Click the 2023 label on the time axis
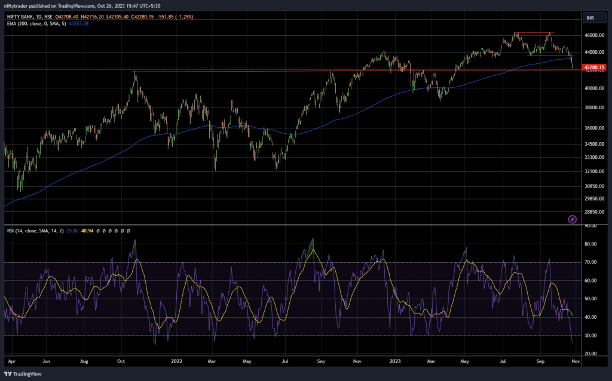Viewport: 612px width, 381px height. click(x=395, y=361)
